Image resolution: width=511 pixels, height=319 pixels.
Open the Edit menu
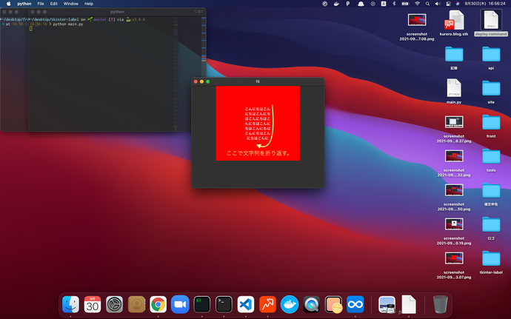[x=54, y=4]
